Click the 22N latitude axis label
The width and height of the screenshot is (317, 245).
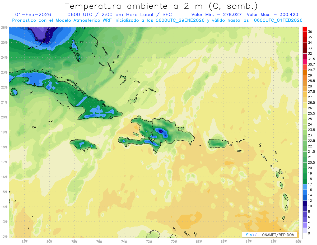tap(4, 87)
